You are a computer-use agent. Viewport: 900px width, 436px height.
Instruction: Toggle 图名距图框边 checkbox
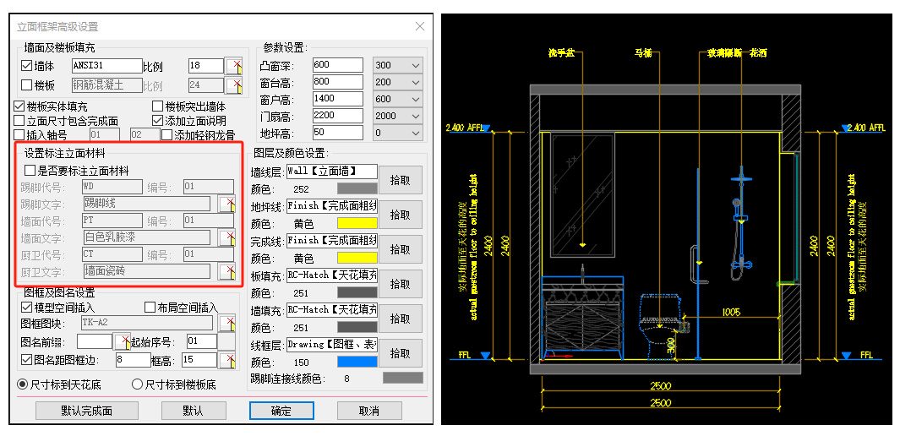(x=26, y=360)
